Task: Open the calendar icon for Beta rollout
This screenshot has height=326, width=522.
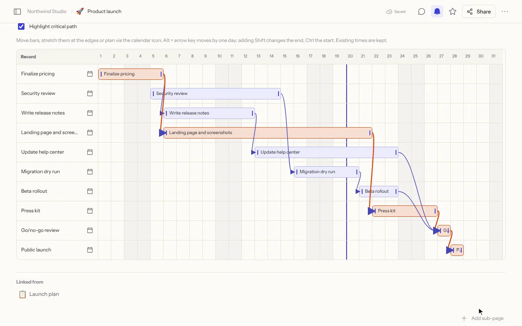Action: point(90,191)
